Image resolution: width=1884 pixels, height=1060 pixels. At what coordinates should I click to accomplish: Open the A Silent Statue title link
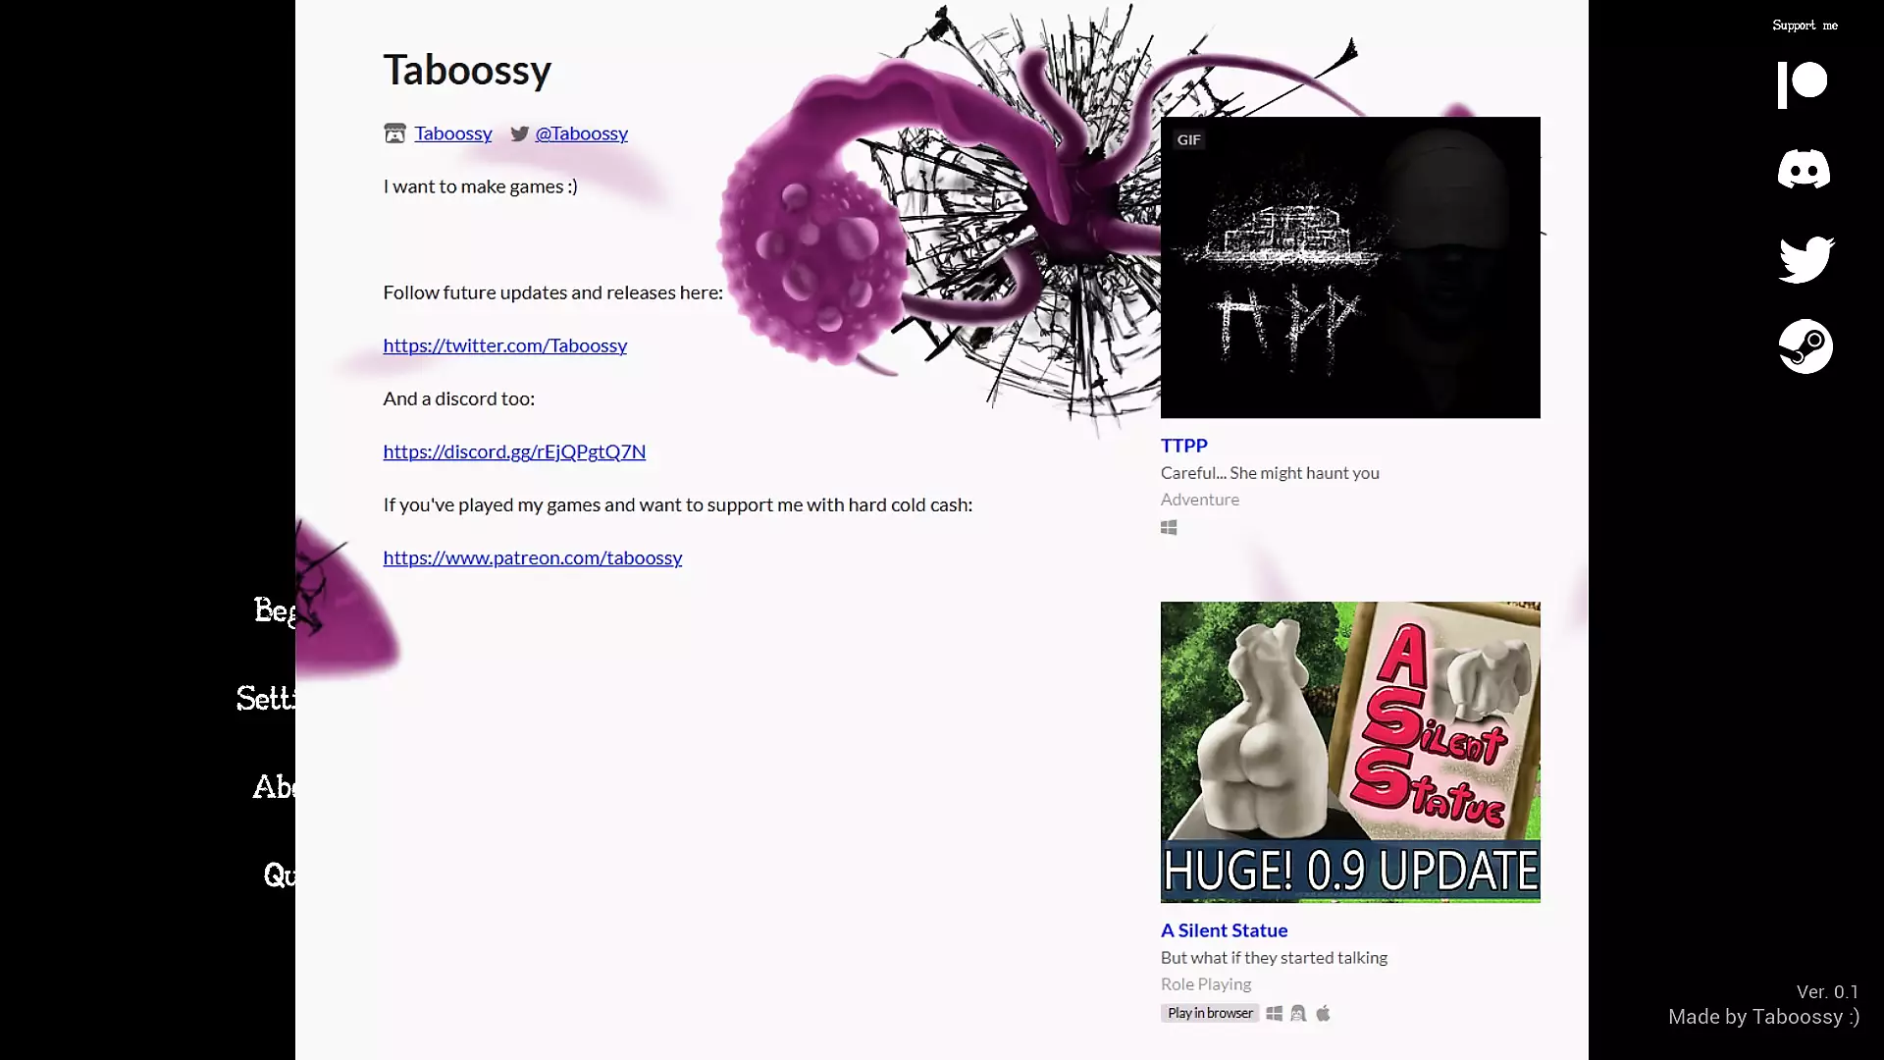point(1224,930)
